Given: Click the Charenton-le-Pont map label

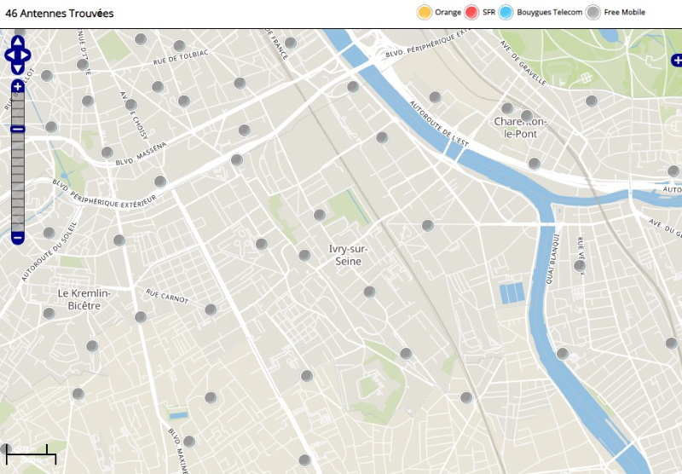Looking at the screenshot, I should (x=520, y=128).
